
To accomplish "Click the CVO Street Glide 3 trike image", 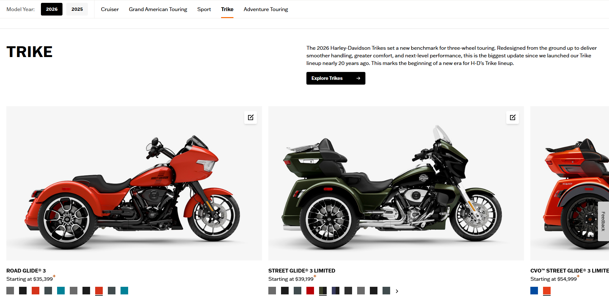I will pos(570,183).
